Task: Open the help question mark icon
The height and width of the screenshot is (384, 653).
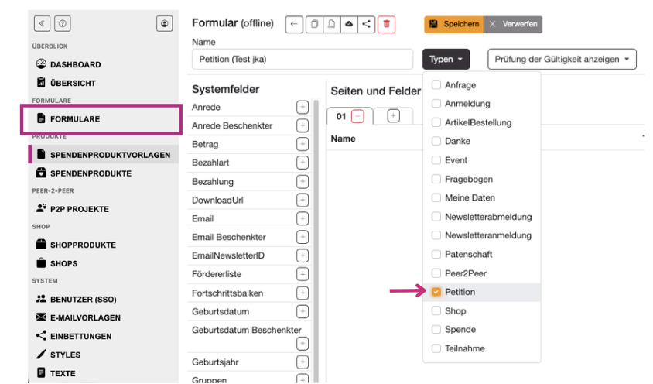Action: coord(63,23)
